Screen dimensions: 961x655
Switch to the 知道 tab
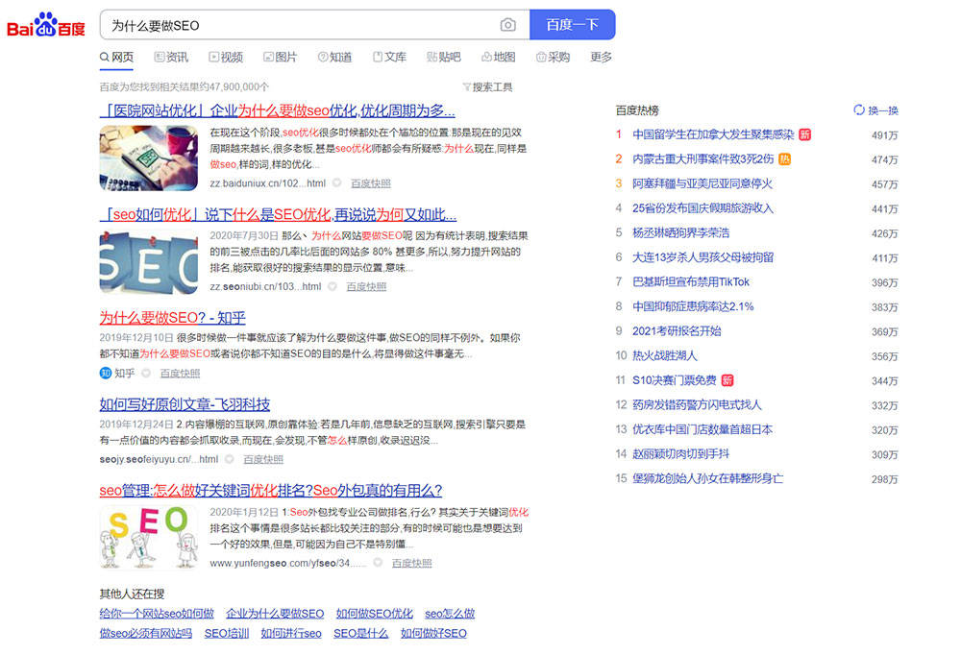pyautogui.click(x=335, y=57)
